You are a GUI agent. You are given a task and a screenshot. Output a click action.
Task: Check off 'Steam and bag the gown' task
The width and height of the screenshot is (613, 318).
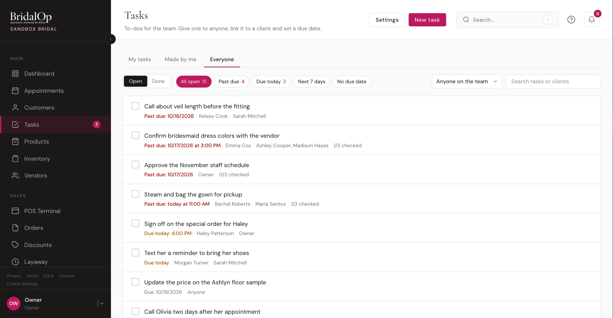point(135,194)
